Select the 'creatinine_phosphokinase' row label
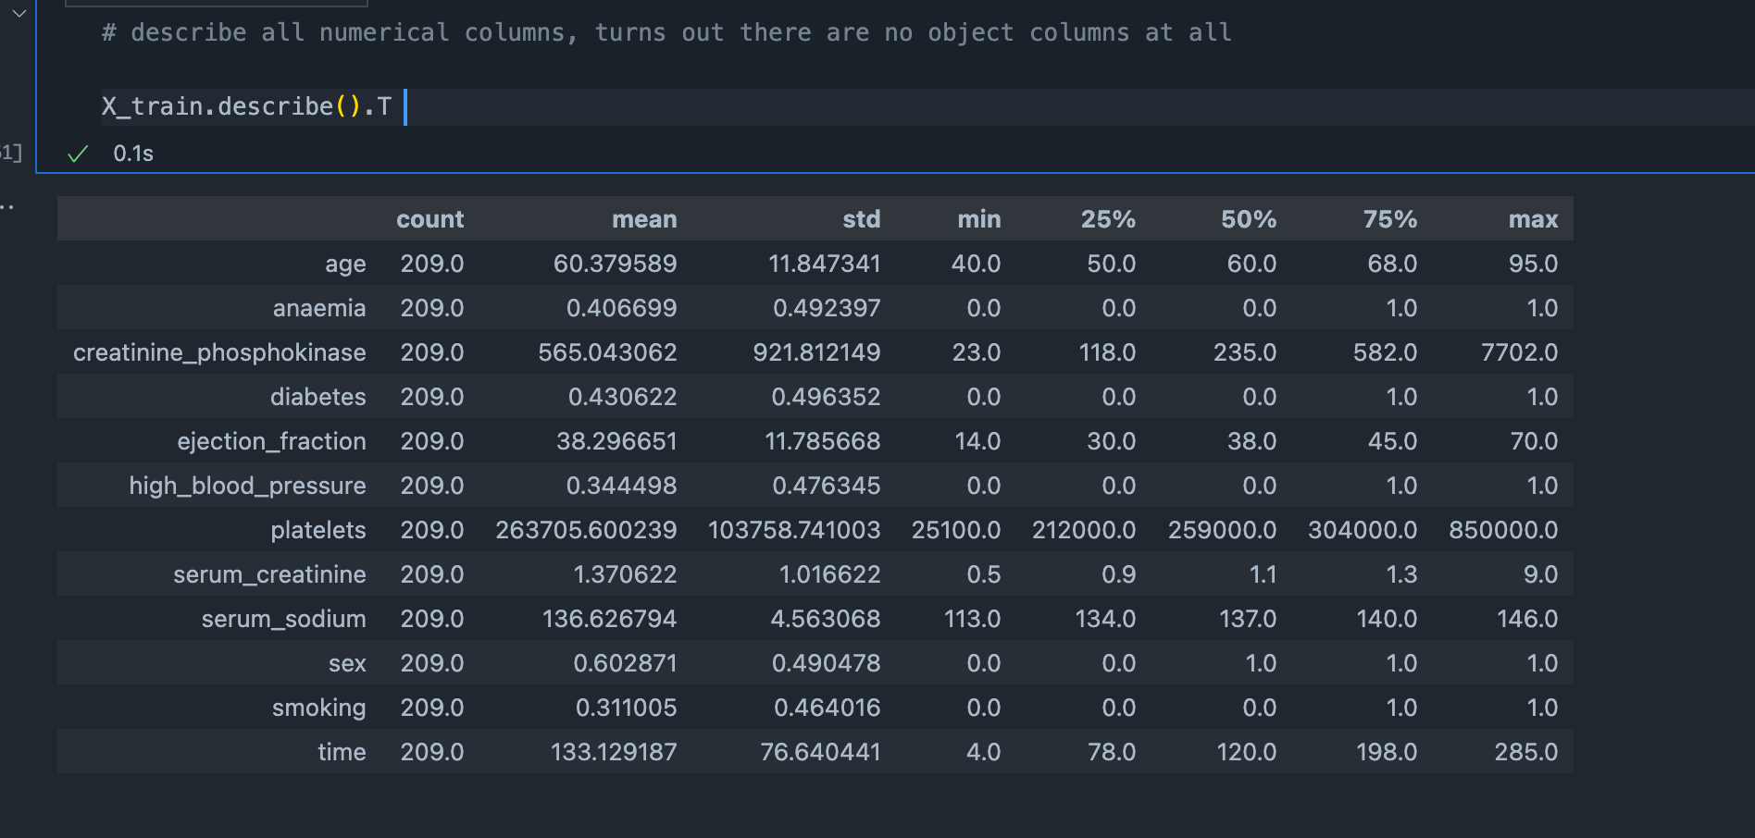 (219, 352)
